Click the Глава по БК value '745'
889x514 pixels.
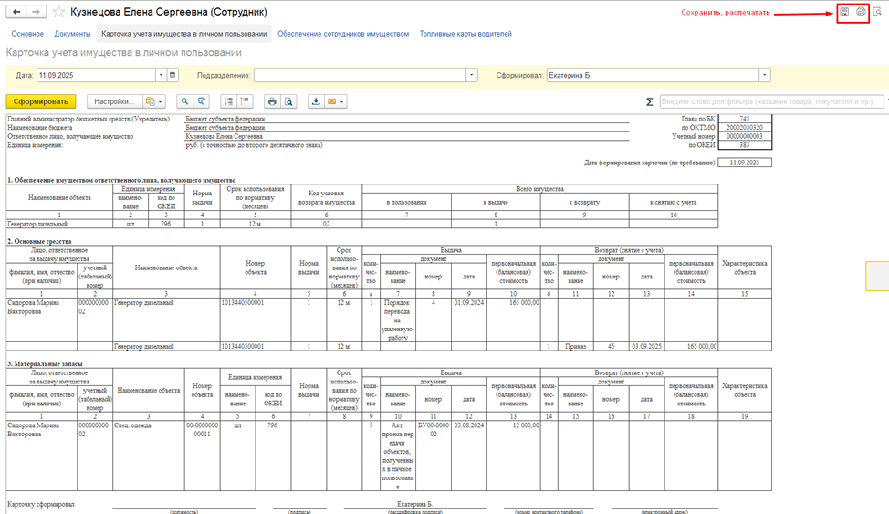745,119
